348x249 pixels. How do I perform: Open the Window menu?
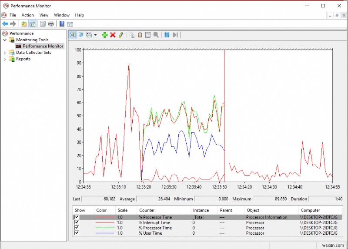coord(61,15)
